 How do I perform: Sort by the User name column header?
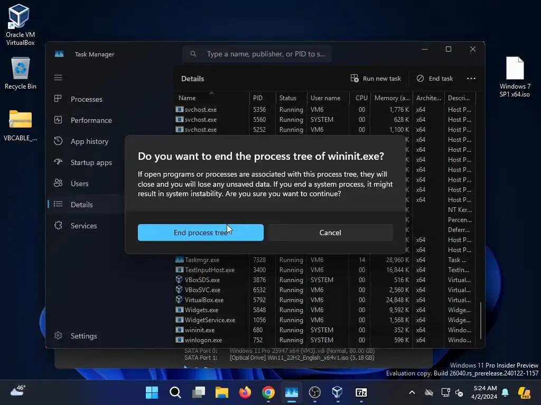pos(328,98)
